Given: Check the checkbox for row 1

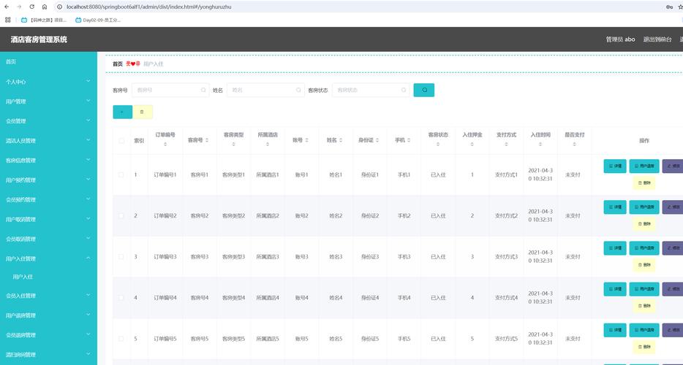Looking at the screenshot, I should pos(121,174).
